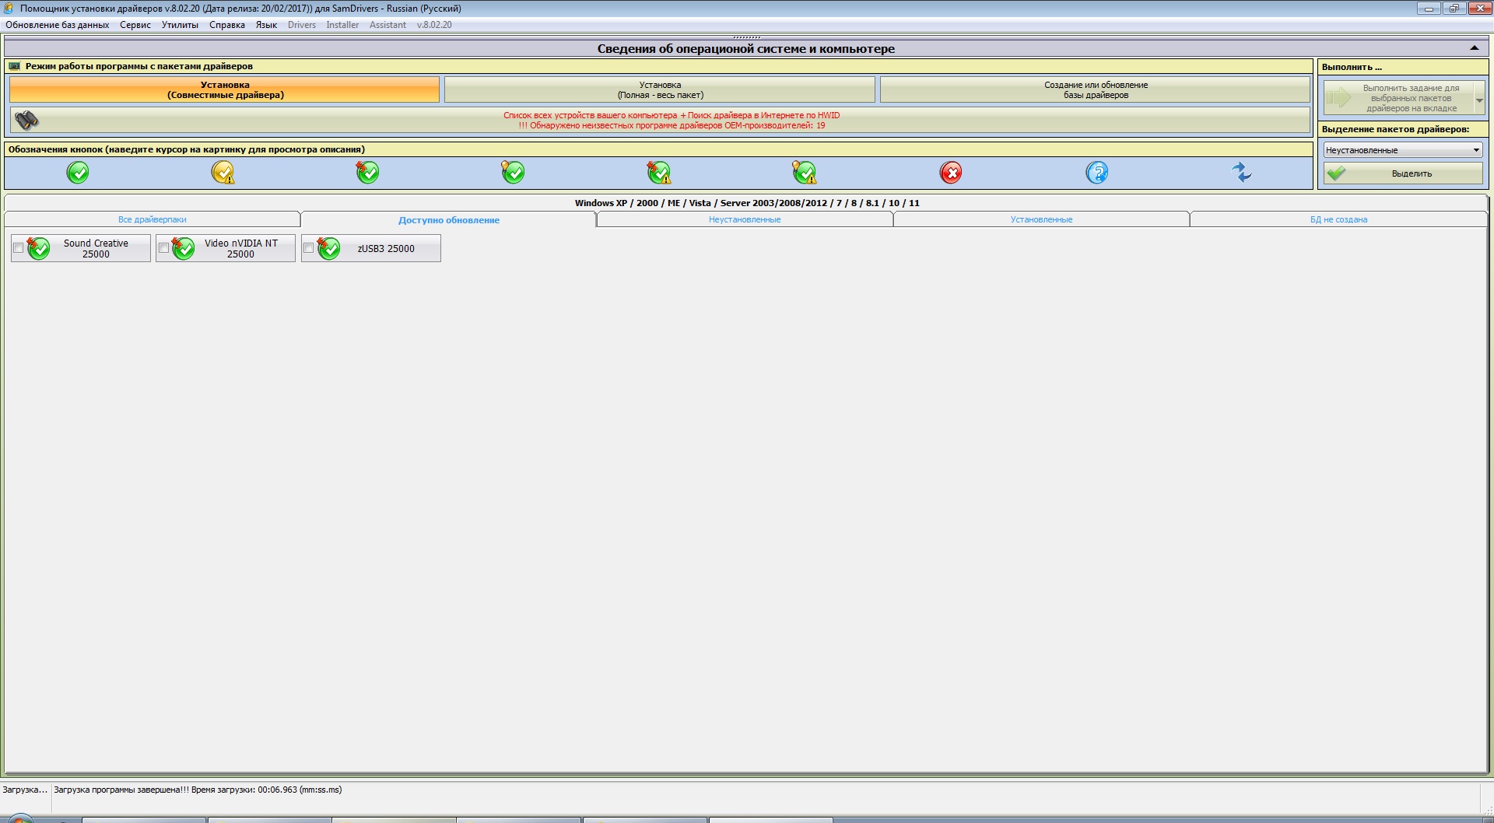Switch to the БД не создана tab
1494x823 pixels.
coord(1338,219)
